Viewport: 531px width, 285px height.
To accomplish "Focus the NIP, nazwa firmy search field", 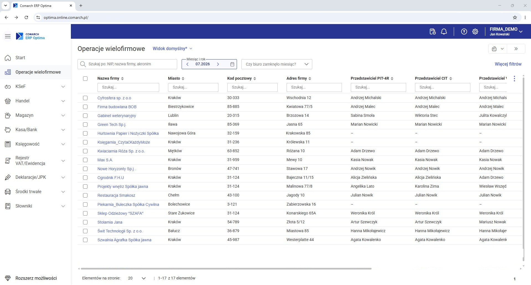I will pyautogui.click(x=127, y=64).
